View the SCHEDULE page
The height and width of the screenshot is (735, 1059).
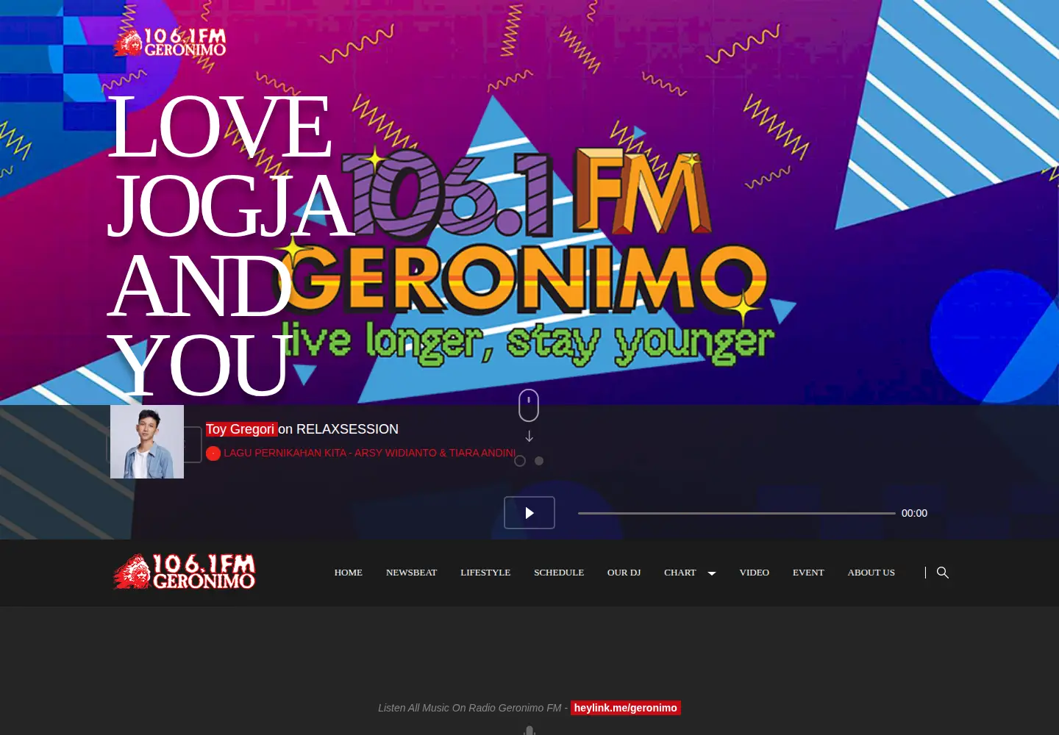[559, 573]
